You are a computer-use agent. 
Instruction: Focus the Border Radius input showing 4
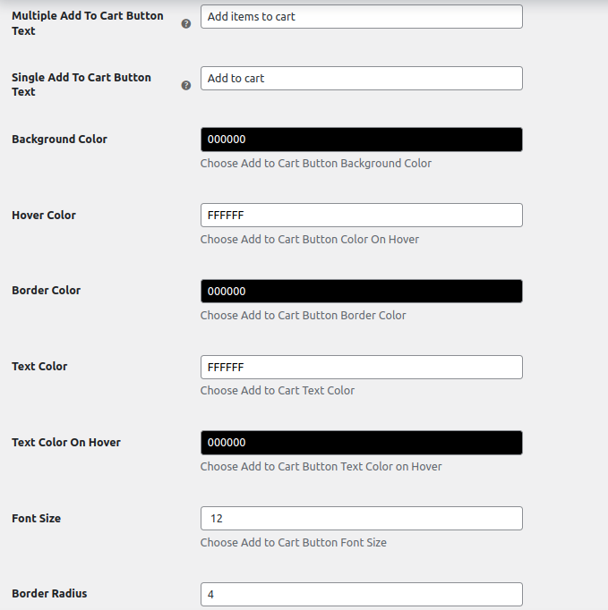tap(361, 595)
